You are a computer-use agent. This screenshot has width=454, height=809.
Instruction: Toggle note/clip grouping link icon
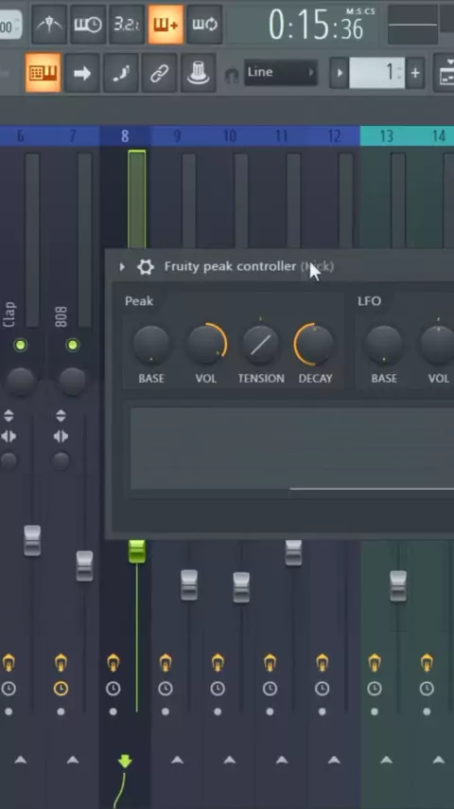tap(159, 73)
